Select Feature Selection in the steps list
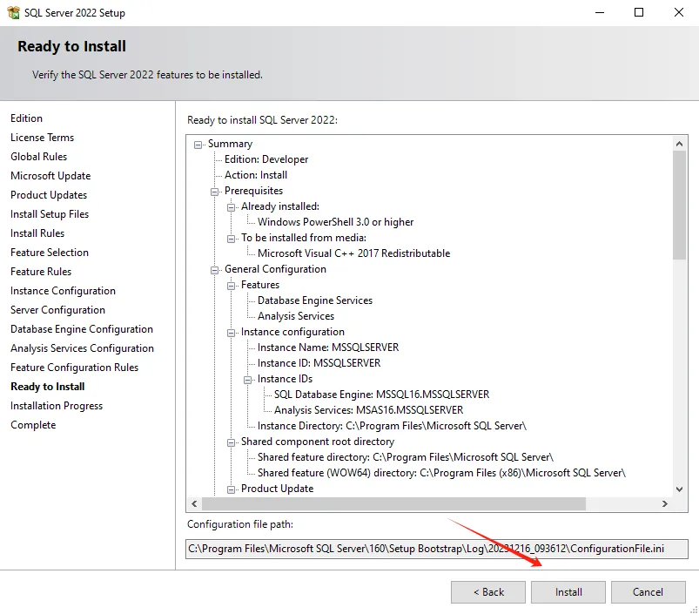 pos(50,253)
